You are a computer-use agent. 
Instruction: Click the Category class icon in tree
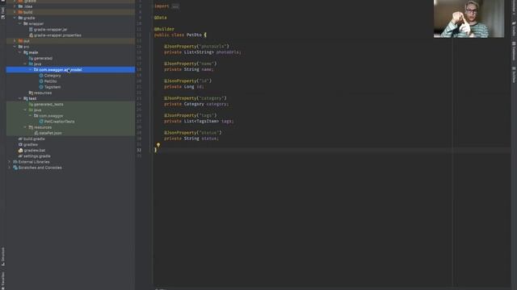tap(41, 76)
